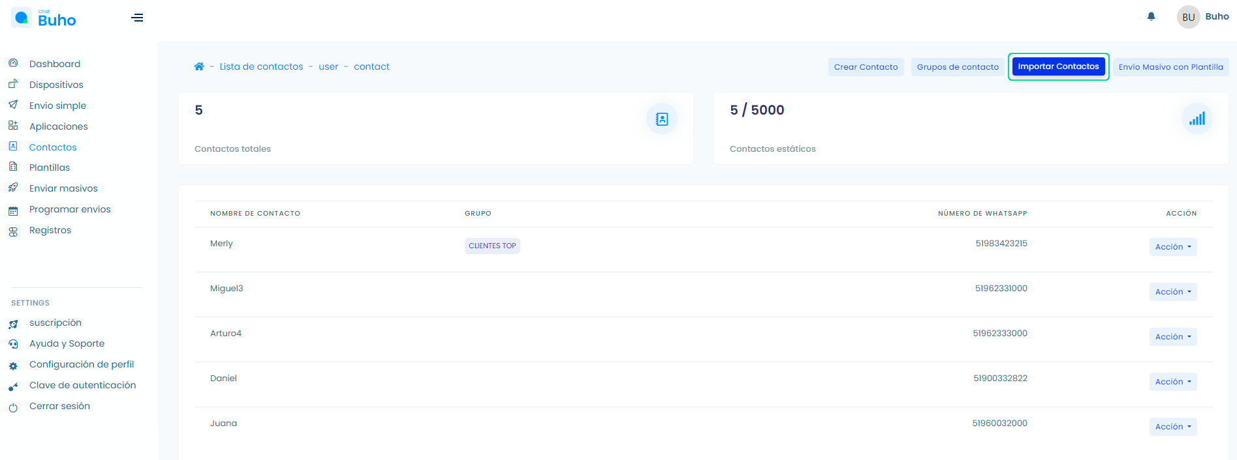The width and height of the screenshot is (1237, 460).
Task: Expand the Acción menu for Daniel
Action: [1172, 382]
